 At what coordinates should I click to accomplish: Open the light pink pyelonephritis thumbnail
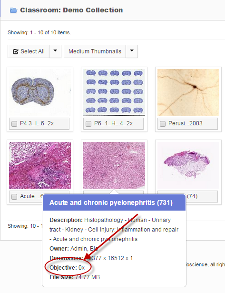click(x=114, y=165)
